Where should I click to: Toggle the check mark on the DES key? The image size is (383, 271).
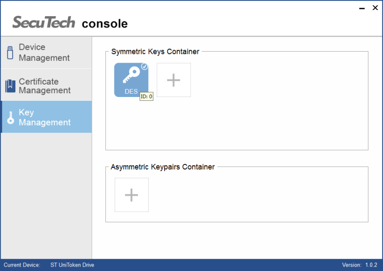click(x=145, y=66)
